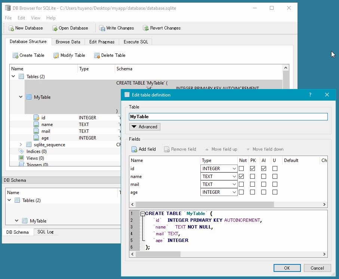The width and height of the screenshot is (339, 279).
Task: Enable the Unique checkbox for mail field
Action: point(275,184)
